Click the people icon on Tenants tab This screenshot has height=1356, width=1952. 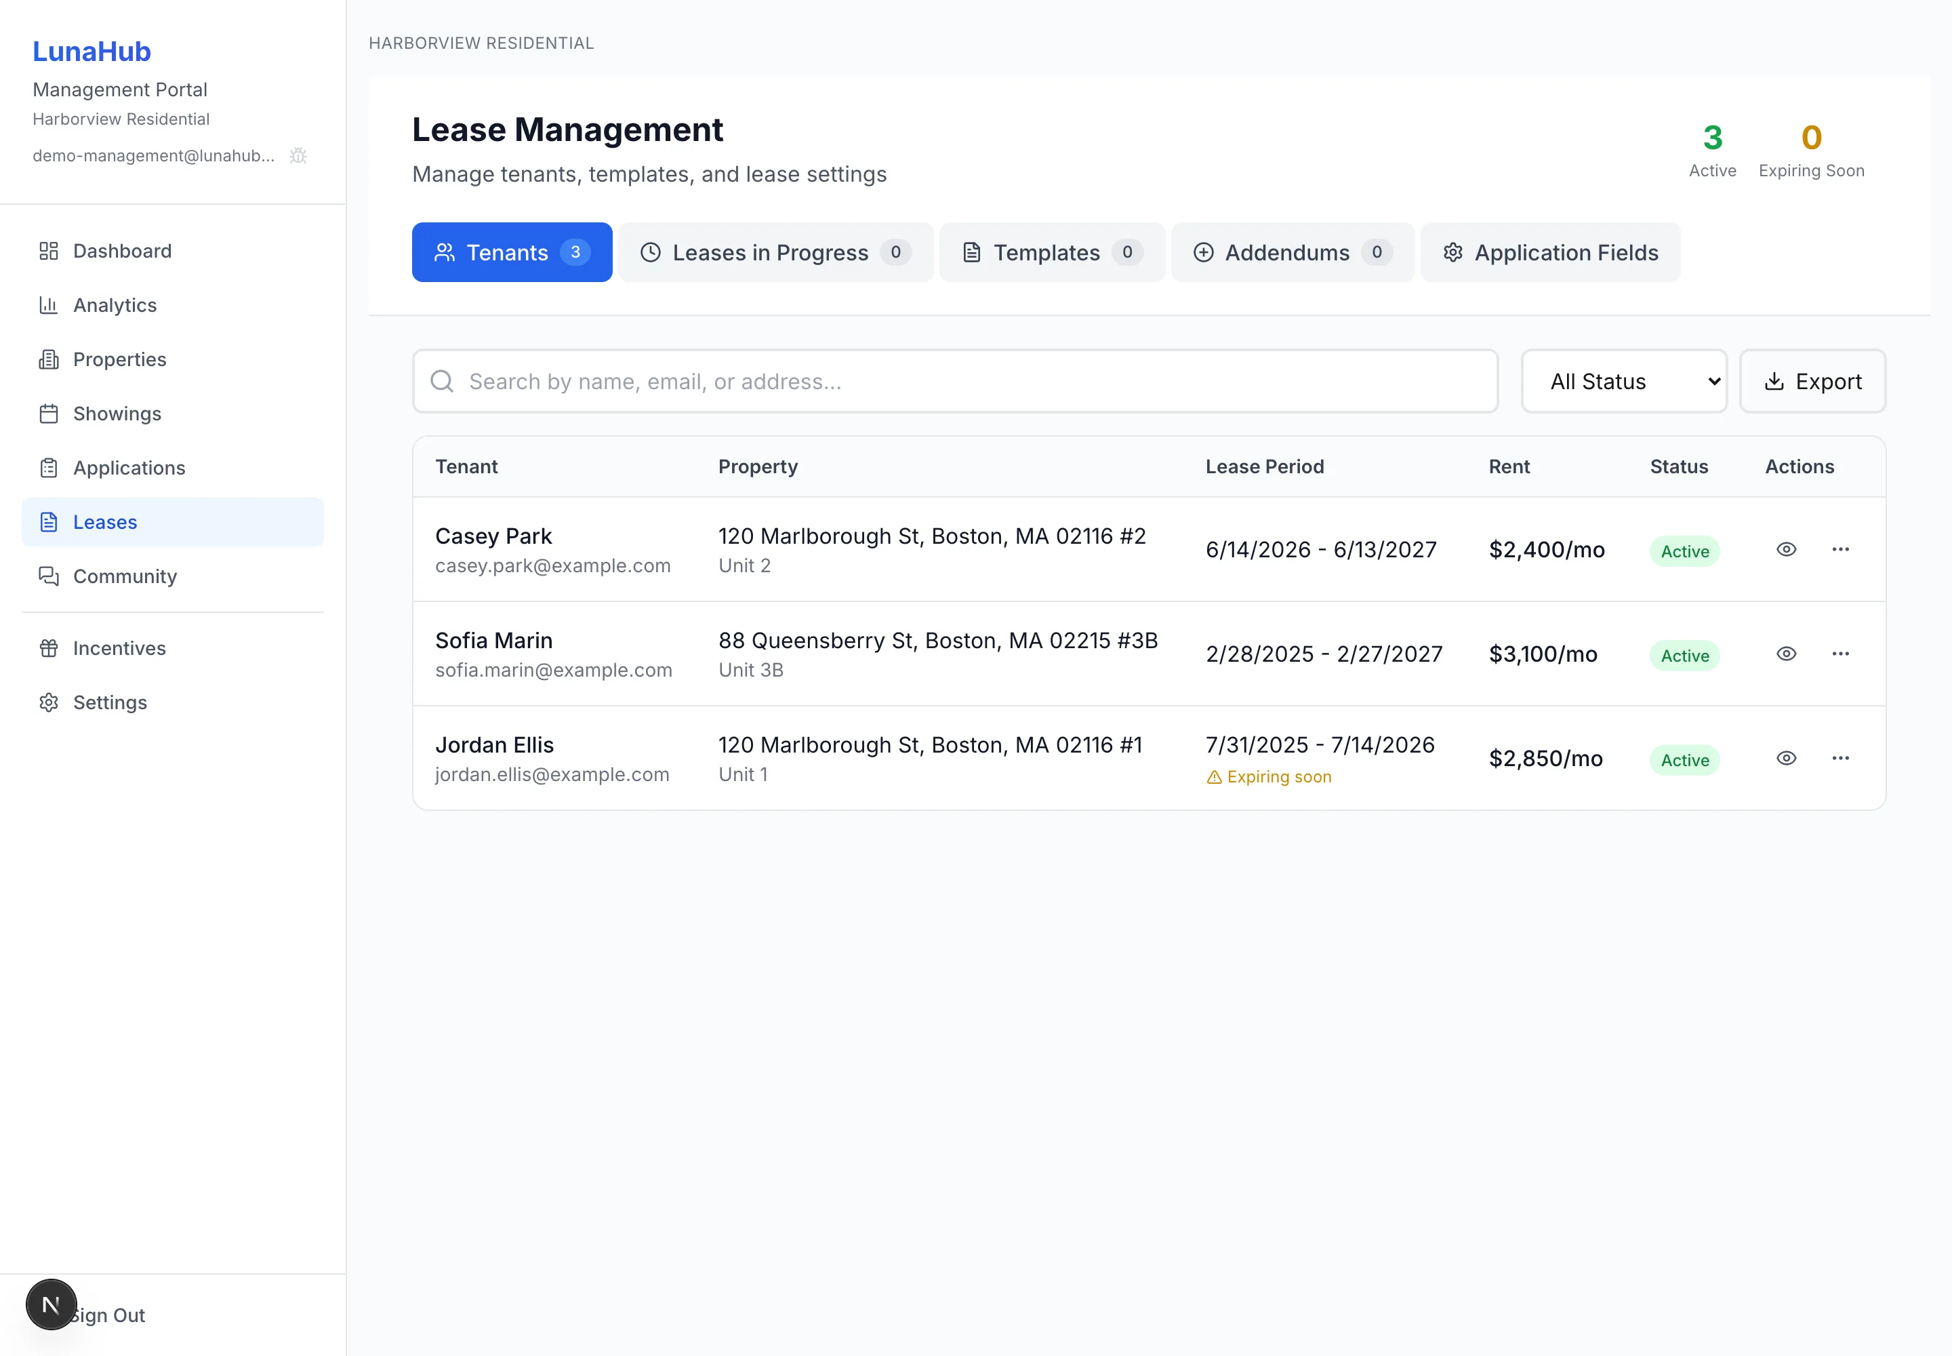point(444,252)
